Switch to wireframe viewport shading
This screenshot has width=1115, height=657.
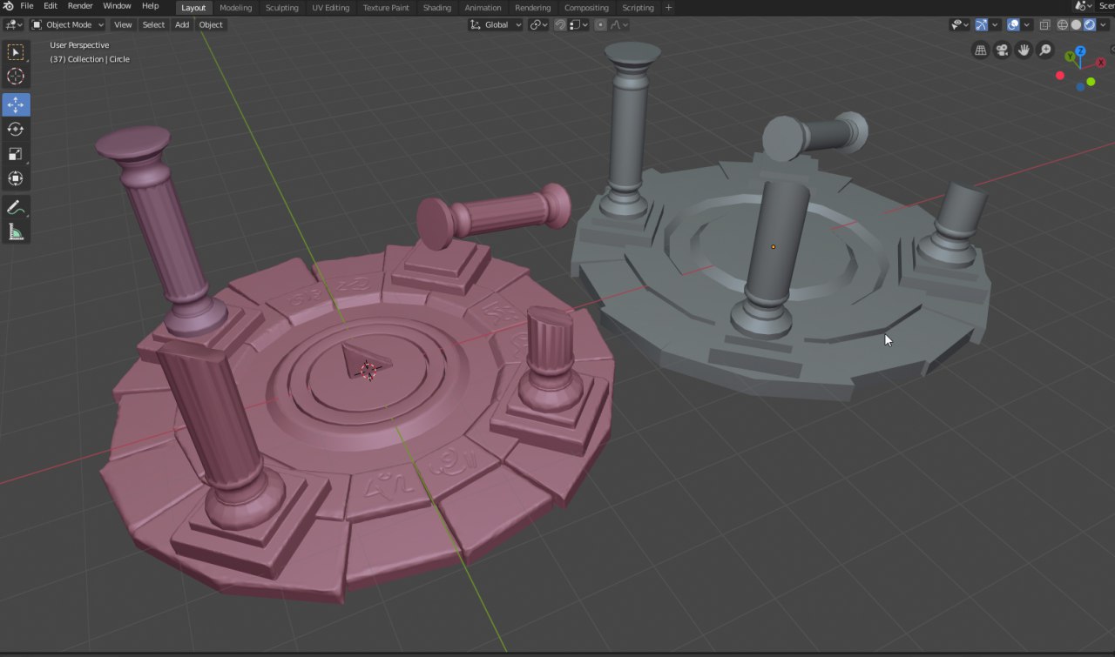pyautogui.click(x=1063, y=24)
